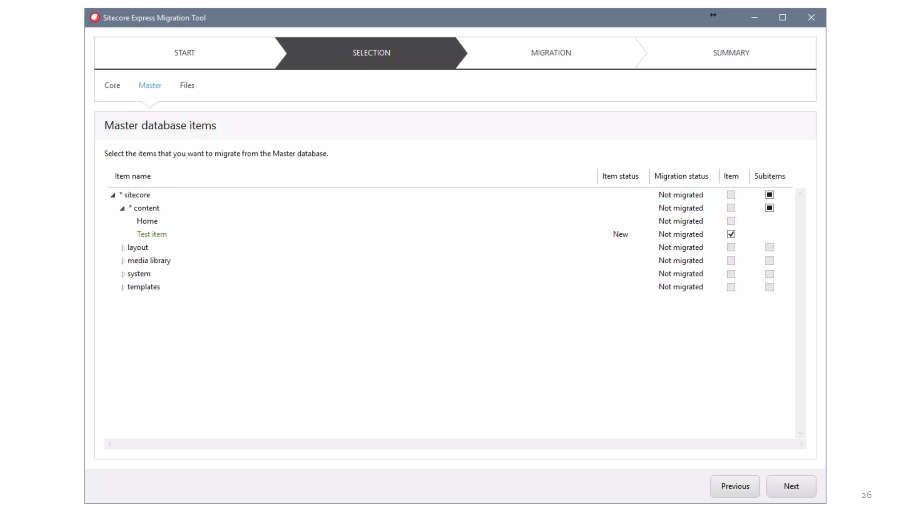
Task: Click the vertical scrollbar up arrow
Action: [x=800, y=194]
